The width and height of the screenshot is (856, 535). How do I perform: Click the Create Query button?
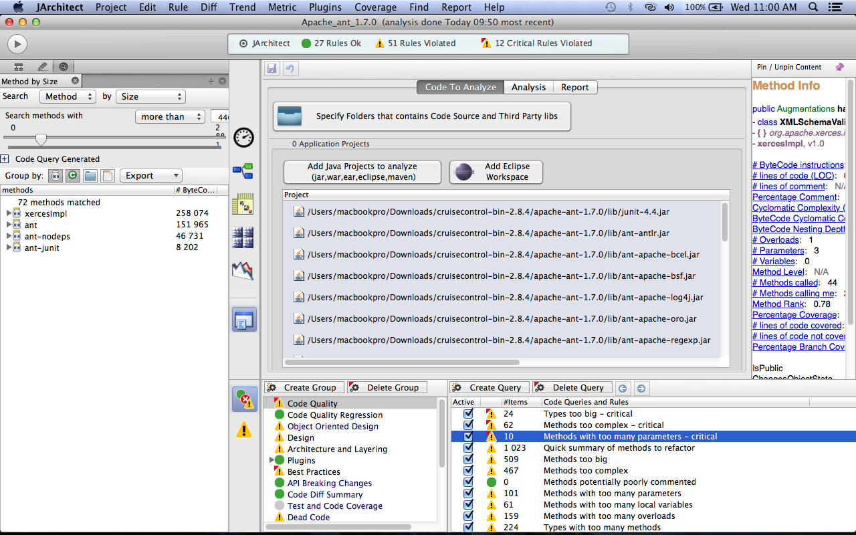[x=490, y=388]
